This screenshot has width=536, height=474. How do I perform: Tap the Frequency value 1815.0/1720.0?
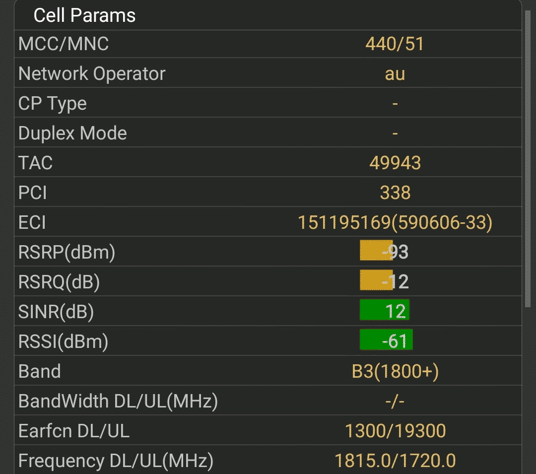point(395,461)
